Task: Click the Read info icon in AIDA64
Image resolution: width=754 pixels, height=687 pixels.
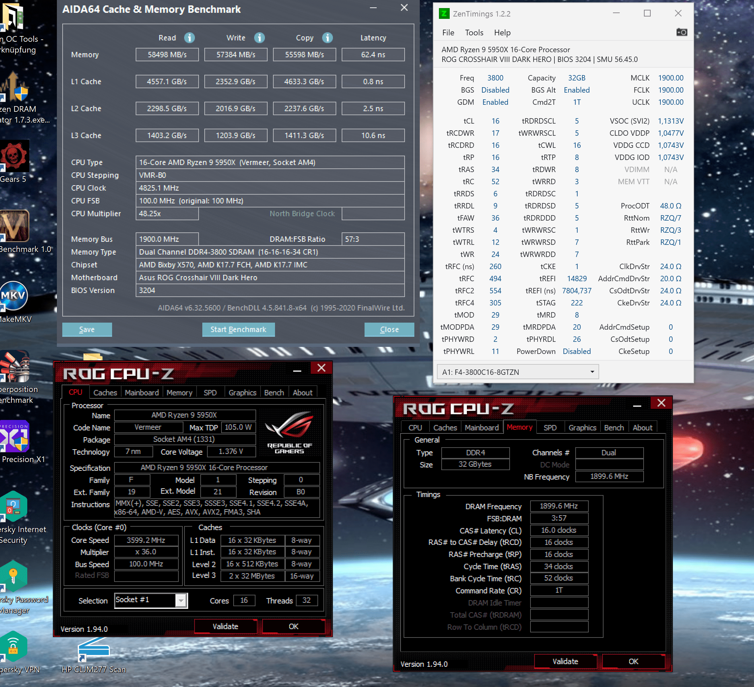Action: tap(190, 38)
